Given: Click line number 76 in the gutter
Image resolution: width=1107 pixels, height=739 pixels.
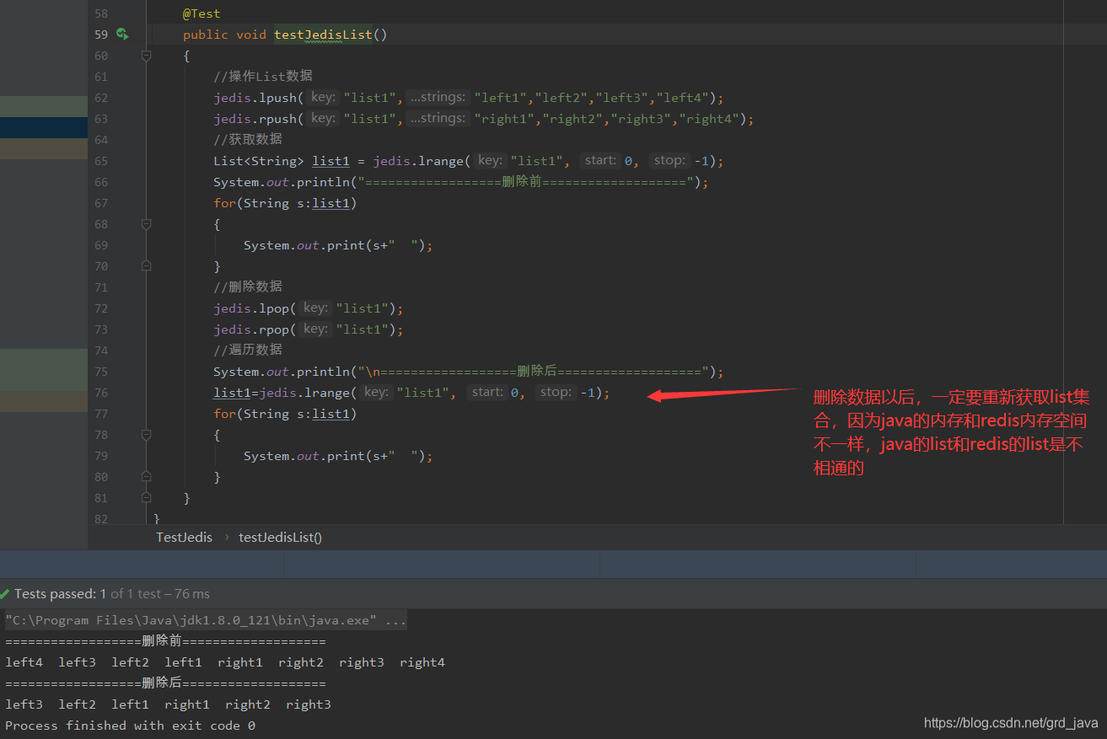Looking at the screenshot, I should 101,393.
